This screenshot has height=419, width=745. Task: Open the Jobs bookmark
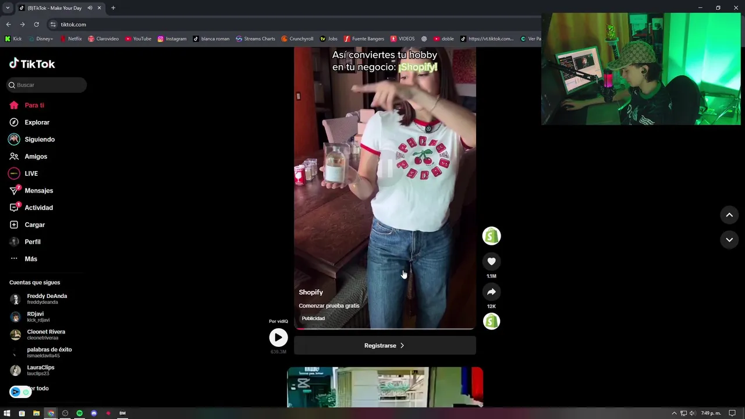[x=329, y=39]
